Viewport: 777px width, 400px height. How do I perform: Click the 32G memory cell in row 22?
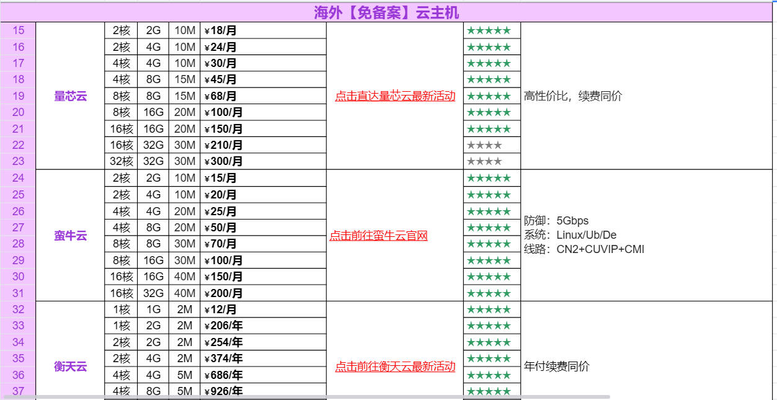point(153,145)
